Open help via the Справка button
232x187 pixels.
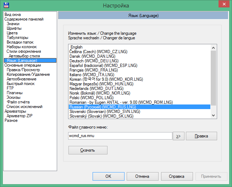click(176, 176)
